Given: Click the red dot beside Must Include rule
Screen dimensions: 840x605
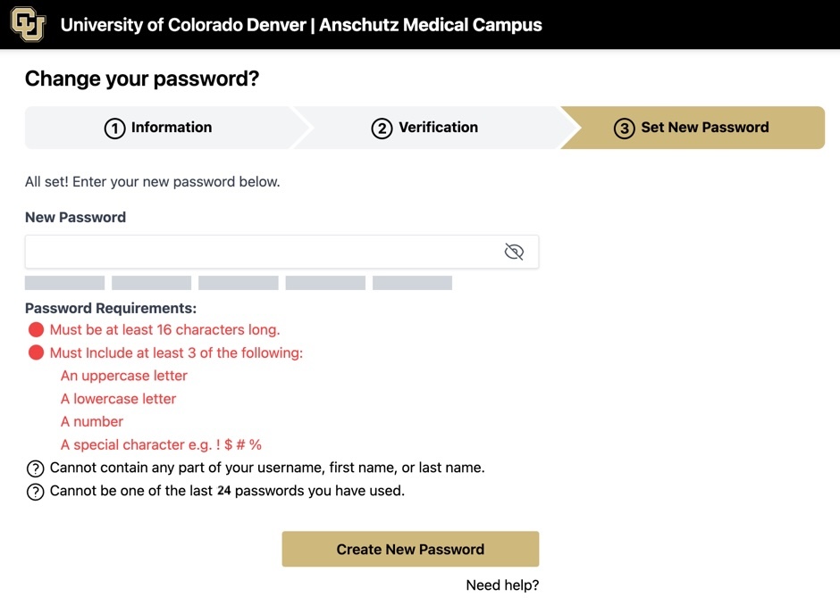Looking at the screenshot, I should [x=36, y=352].
